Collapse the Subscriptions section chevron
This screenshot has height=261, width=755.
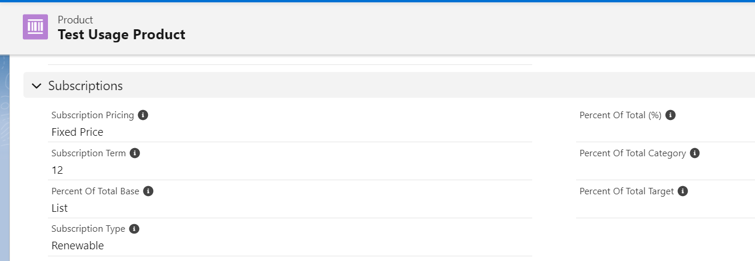pyautogui.click(x=37, y=86)
